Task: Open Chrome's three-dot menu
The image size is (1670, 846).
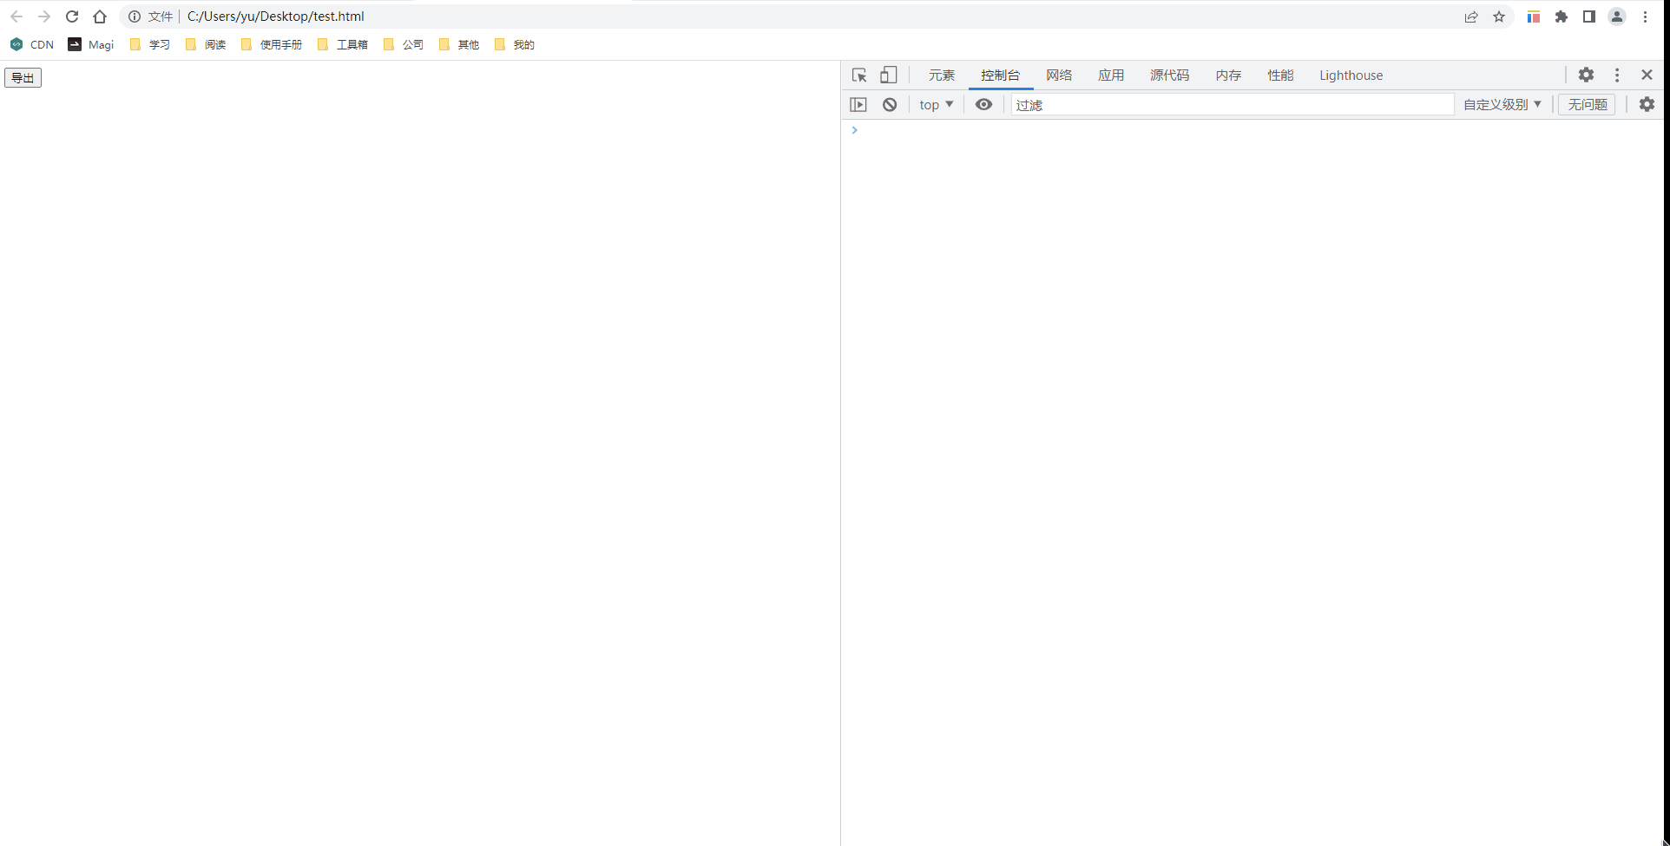Action: [x=1645, y=16]
